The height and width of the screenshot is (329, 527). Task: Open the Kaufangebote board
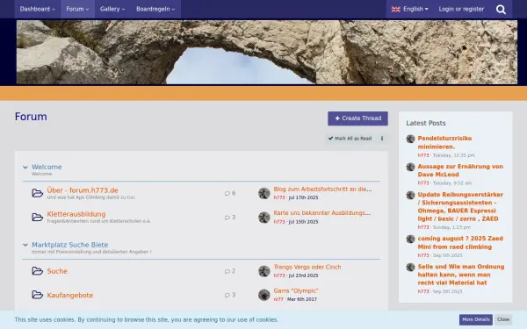(70, 295)
